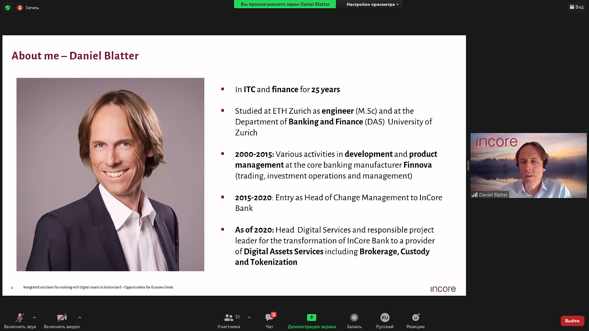Click the Daniel Blatter portrait photo on slide
Image resolution: width=589 pixels, height=331 pixels.
pyautogui.click(x=110, y=175)
